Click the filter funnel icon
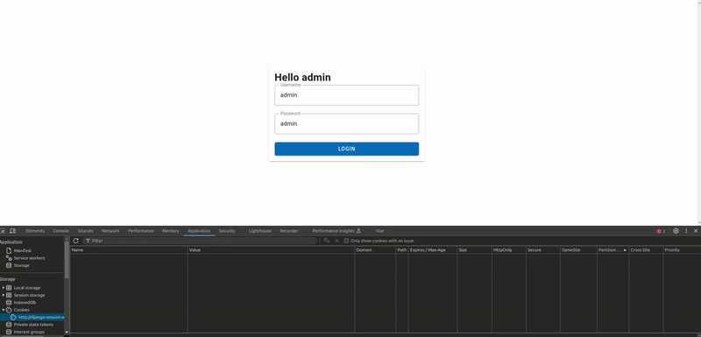The width and height of the screenshot is (701, 337). point(88,241)
